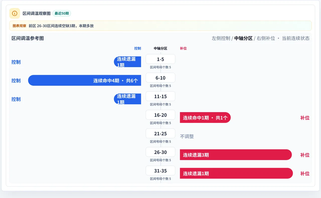Click the 补位 row label for zone 16-20

click(305, 118)
